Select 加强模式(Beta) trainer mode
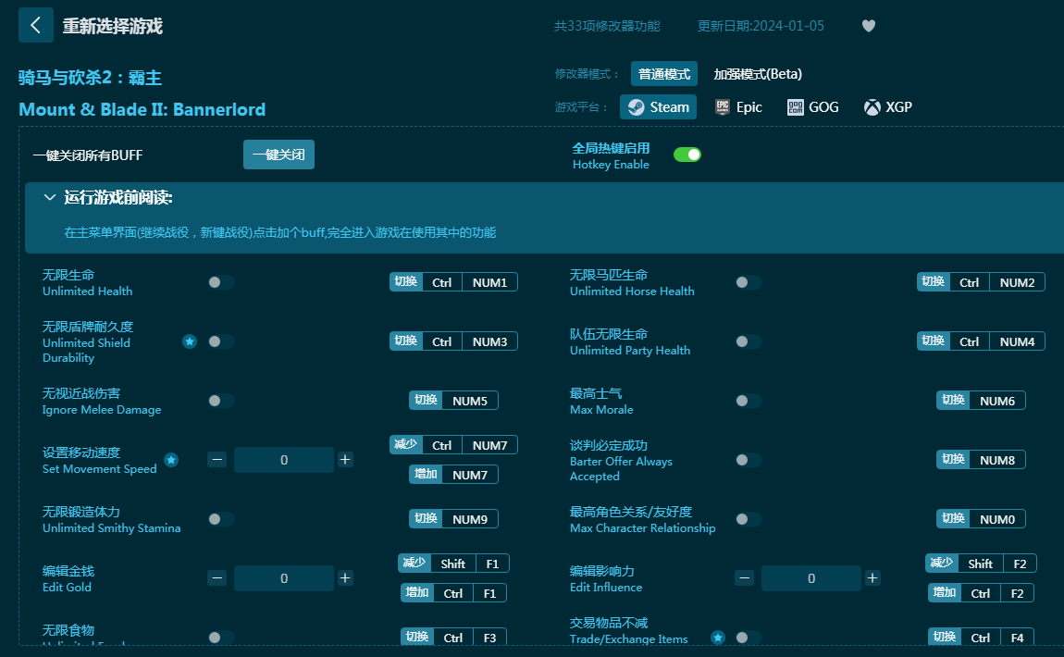Viewport: 1064px width, 657px height. point(757,74)
